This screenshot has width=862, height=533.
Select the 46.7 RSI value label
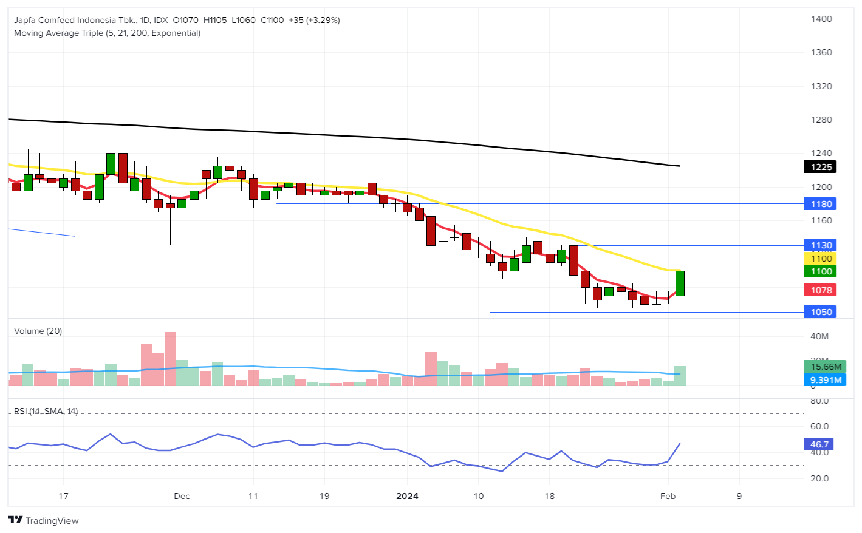(x=818, y=444)
